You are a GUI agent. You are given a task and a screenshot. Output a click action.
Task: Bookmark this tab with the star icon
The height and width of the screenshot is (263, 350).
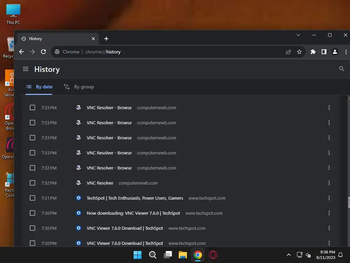click(299, 52)
